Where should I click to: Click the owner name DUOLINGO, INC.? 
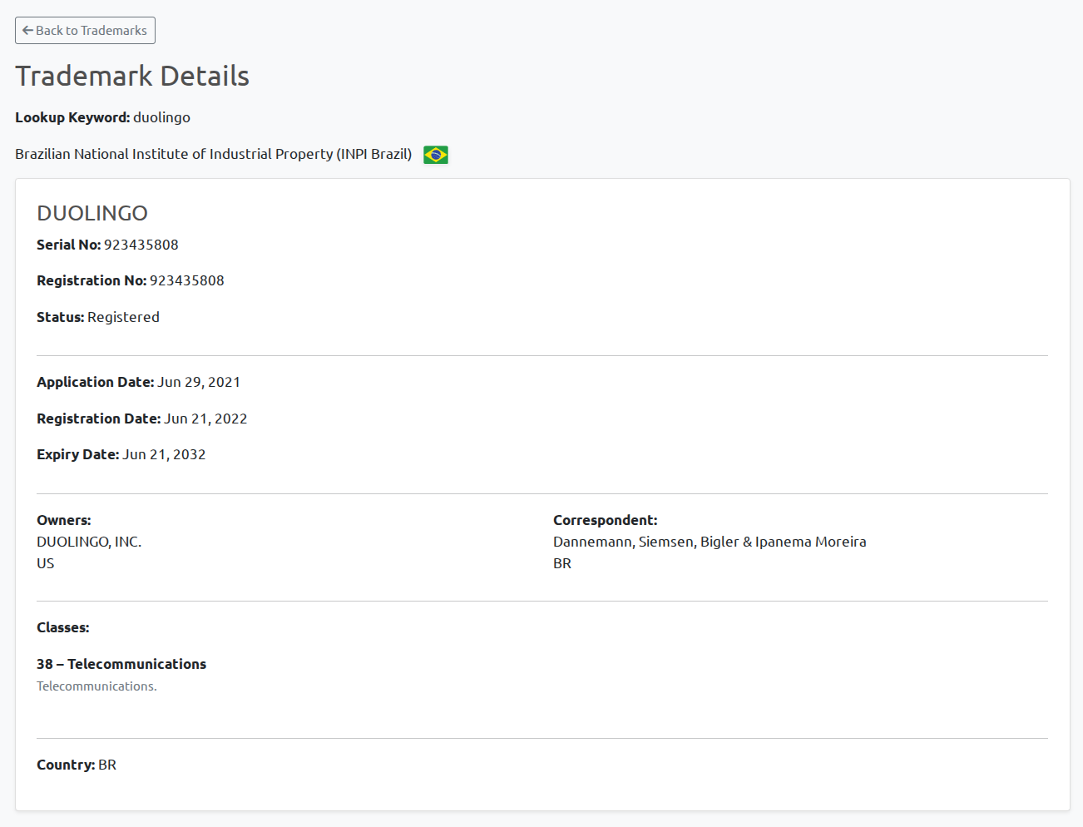click(x=89, y=542)
